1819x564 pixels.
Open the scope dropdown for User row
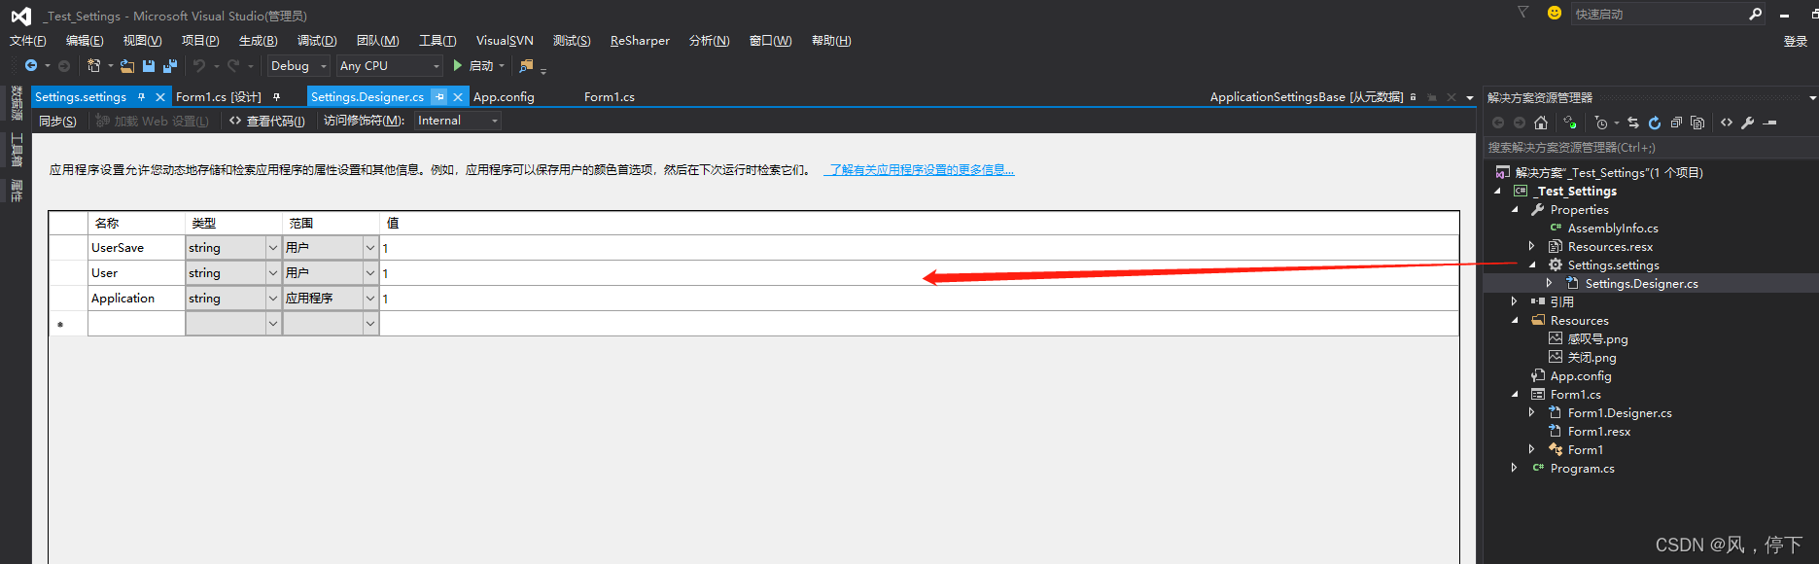pyautogui.click(x=370, y=273)
